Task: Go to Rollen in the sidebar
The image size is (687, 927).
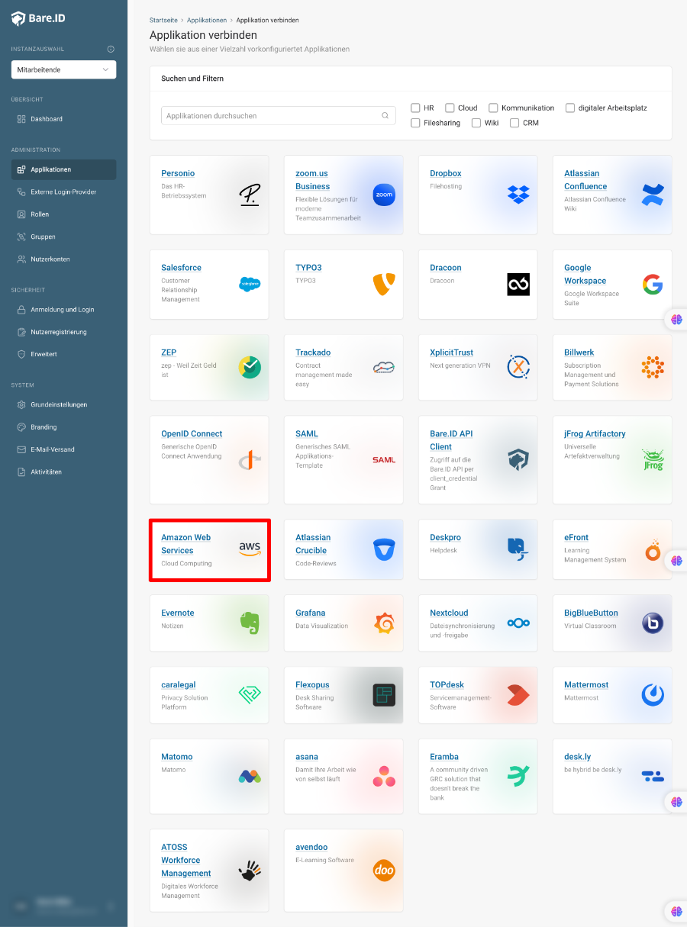Action: 63,214
